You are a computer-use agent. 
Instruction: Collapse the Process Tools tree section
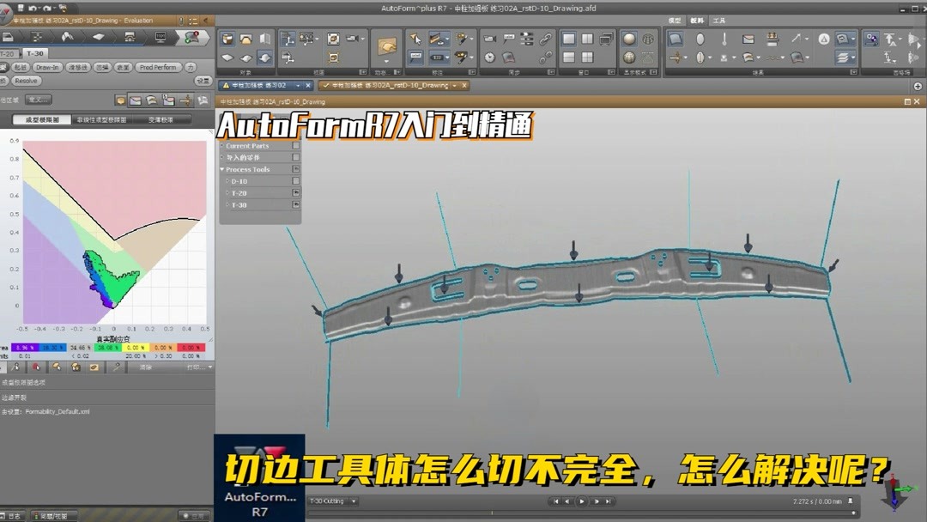pos(222,169)
